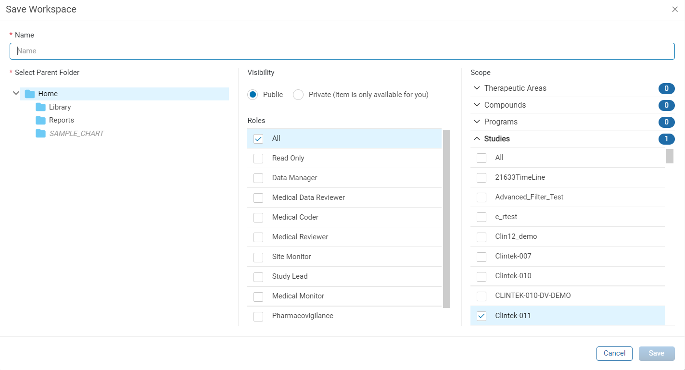Click the CLINTEK-010-DV-DEMO study name

(x=533, y=296)
